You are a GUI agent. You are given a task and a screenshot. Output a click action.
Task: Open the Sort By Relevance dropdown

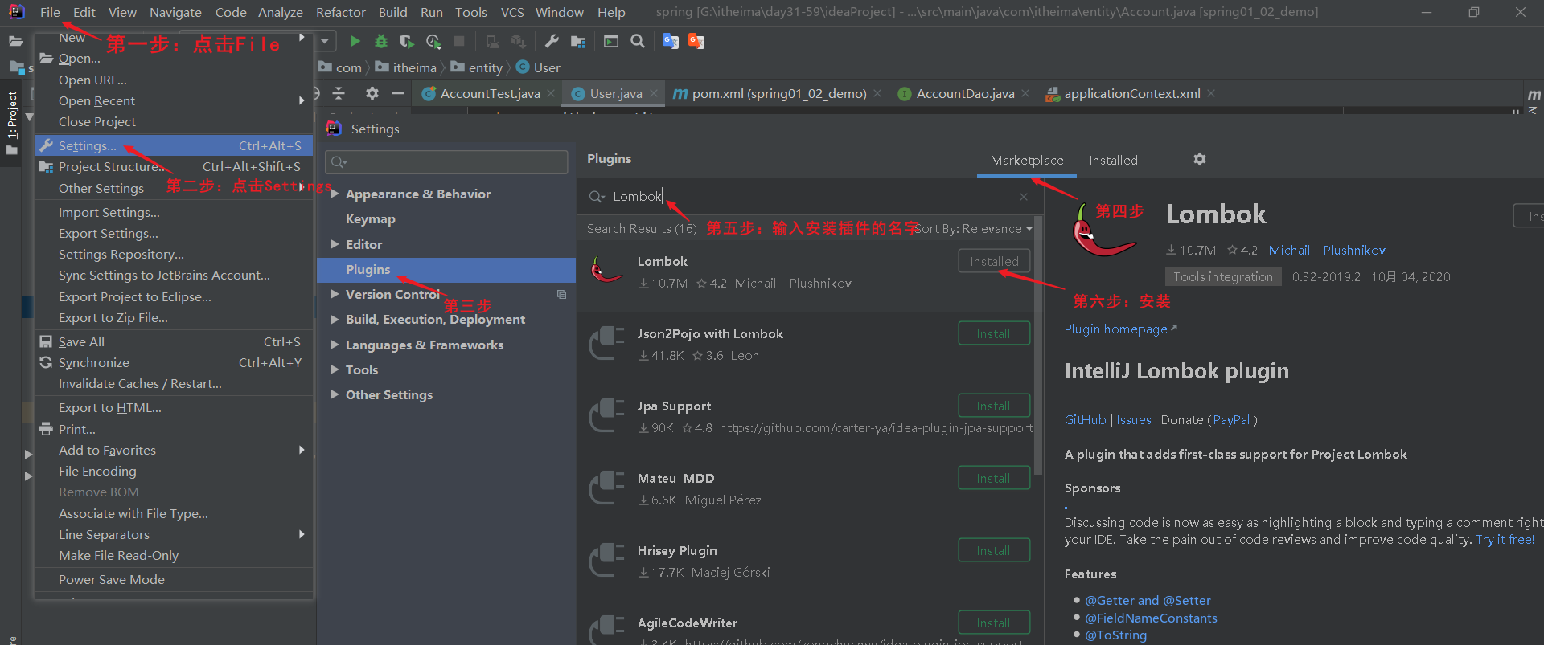pyautogui.click(x=974, y=229)
